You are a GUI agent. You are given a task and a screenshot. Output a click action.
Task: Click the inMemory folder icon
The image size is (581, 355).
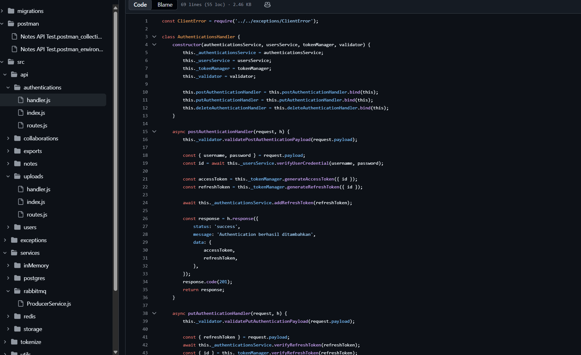(x=17, y=266)
